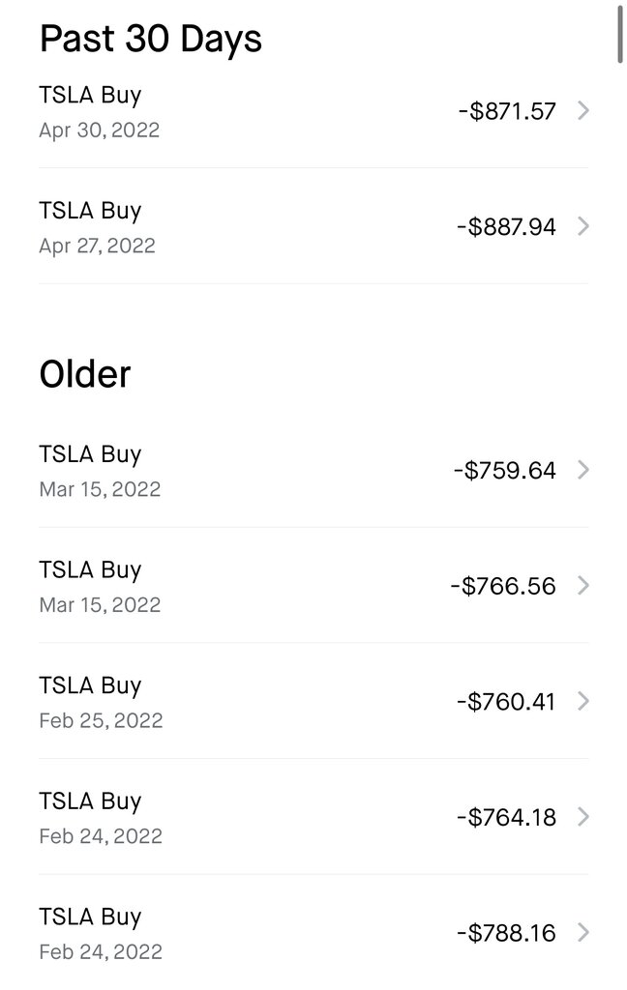The image size is (627, 990).
Task: Select the Older section heading
Action: coord(85,374)
